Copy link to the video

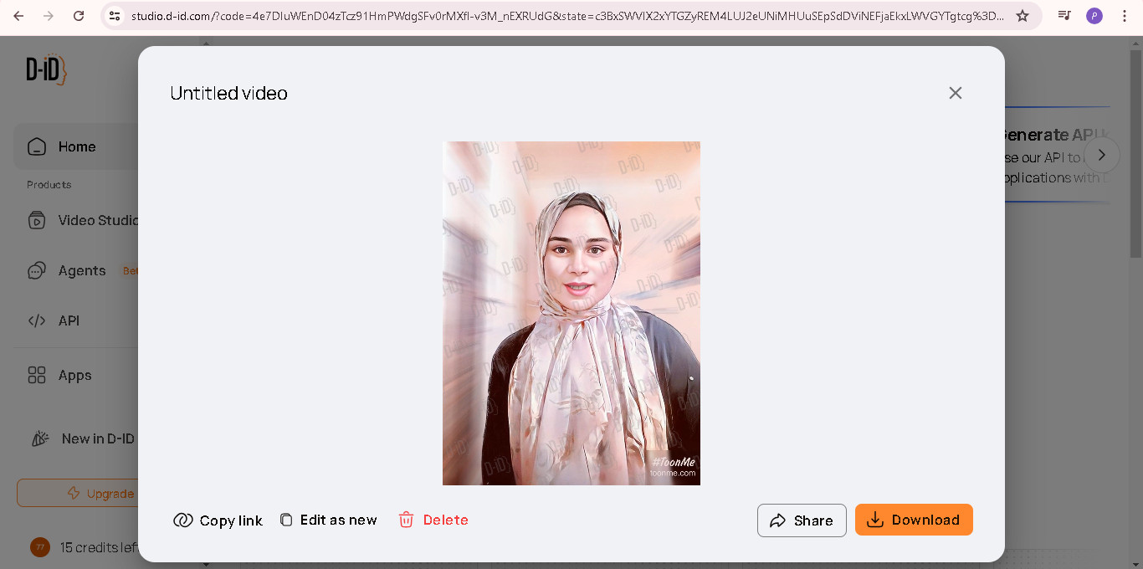218,520
